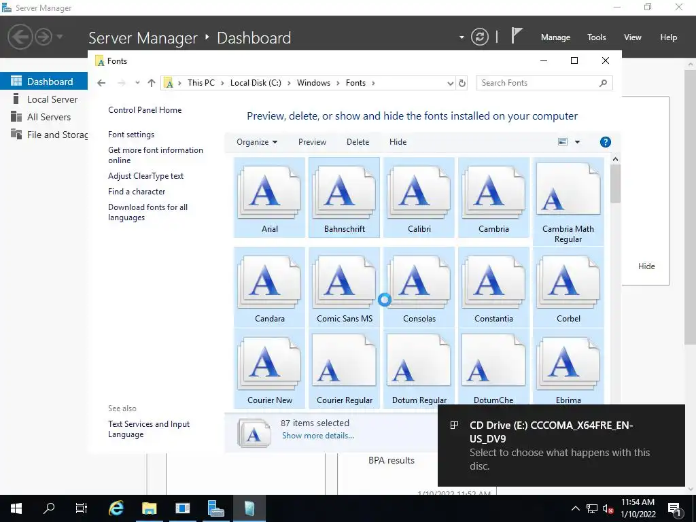Expand the address bar history dropdown
Screen dimensions: 696x522
(450, 83)
